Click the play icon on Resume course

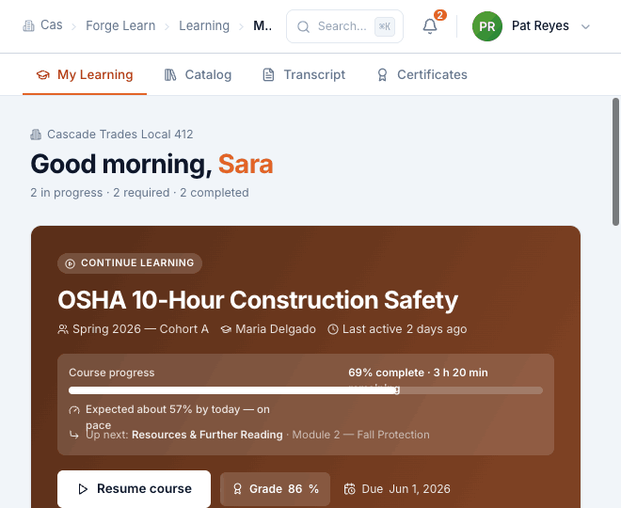coord(83,489)
